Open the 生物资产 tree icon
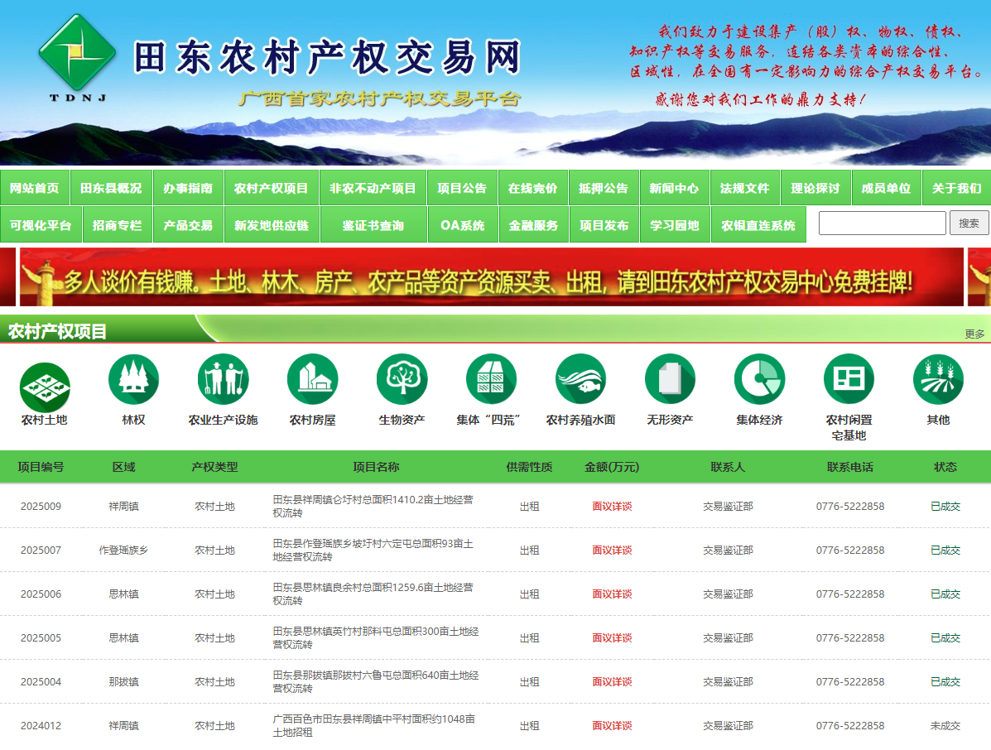 point(402,379)
